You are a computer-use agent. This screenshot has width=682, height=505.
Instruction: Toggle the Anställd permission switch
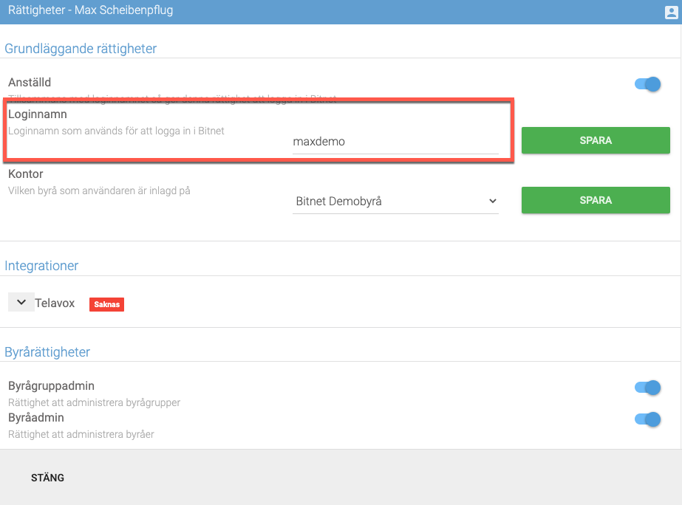(647, 84)
